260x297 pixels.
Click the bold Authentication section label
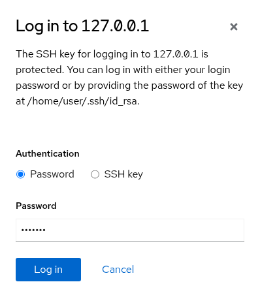pyautogui.click(x=48, y=153)
